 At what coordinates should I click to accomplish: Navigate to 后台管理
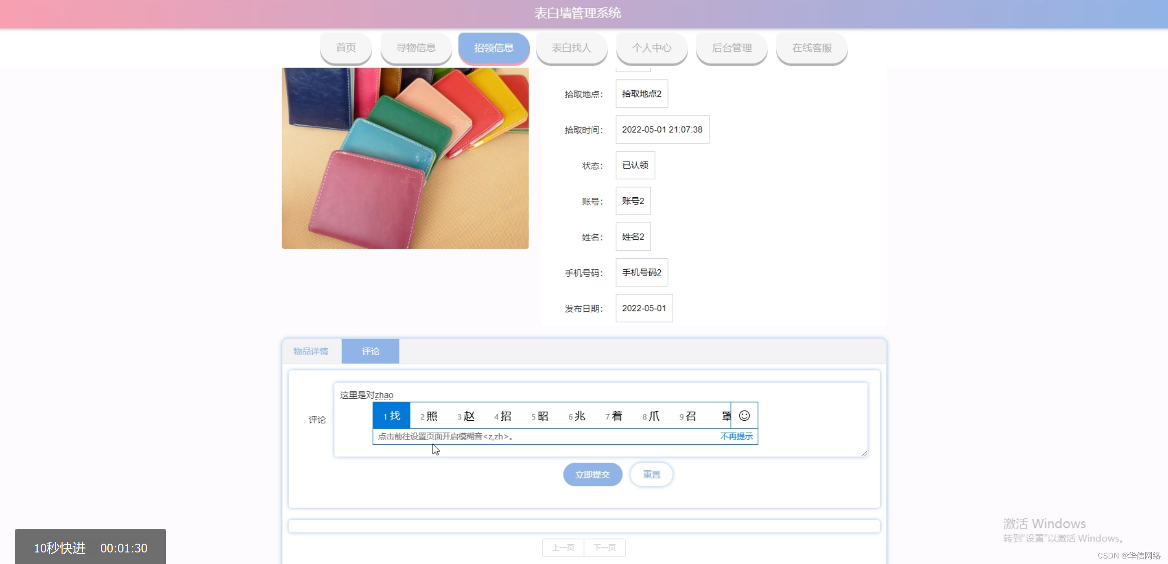click(732, 48)
